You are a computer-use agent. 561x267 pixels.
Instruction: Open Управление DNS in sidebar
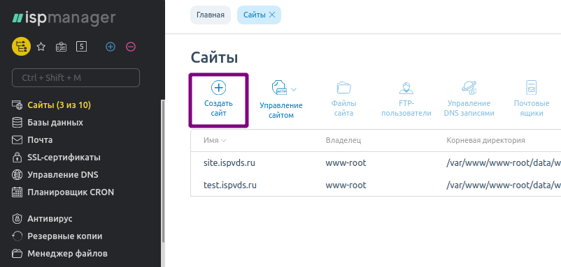tap(63, 175)
